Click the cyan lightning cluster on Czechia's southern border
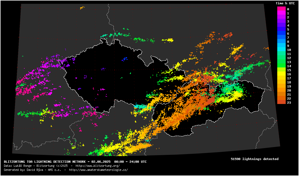Screen dimensions: 299x176 (140, 106)
